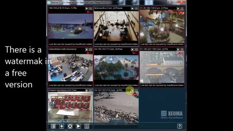The height and width of the screenshot is (131, 233).
Task: Select beach view of Cam_8
Action: (116, 107)
